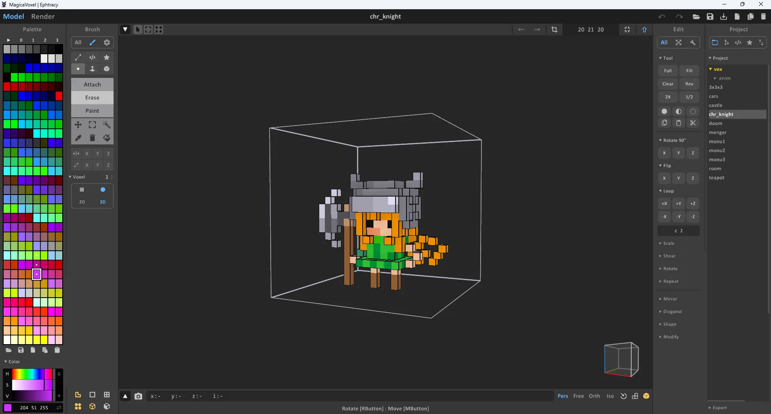Toggle the All palette filter
771x414 pixels.
(x=78, y=43)
